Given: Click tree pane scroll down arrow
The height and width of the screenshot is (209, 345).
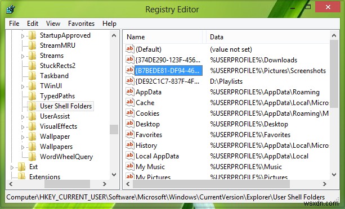Looking at the screenshot, I should coord(114,175).
